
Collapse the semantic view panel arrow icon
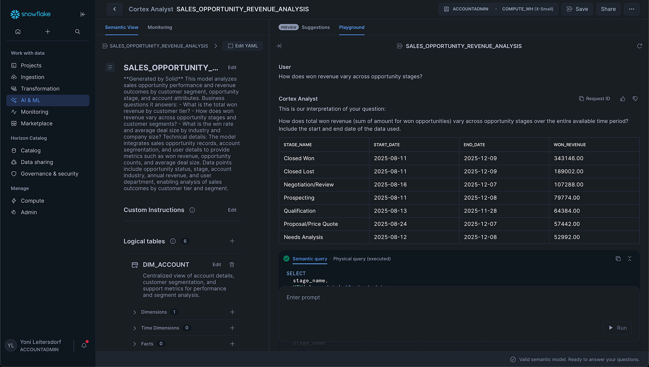(279, 46)
